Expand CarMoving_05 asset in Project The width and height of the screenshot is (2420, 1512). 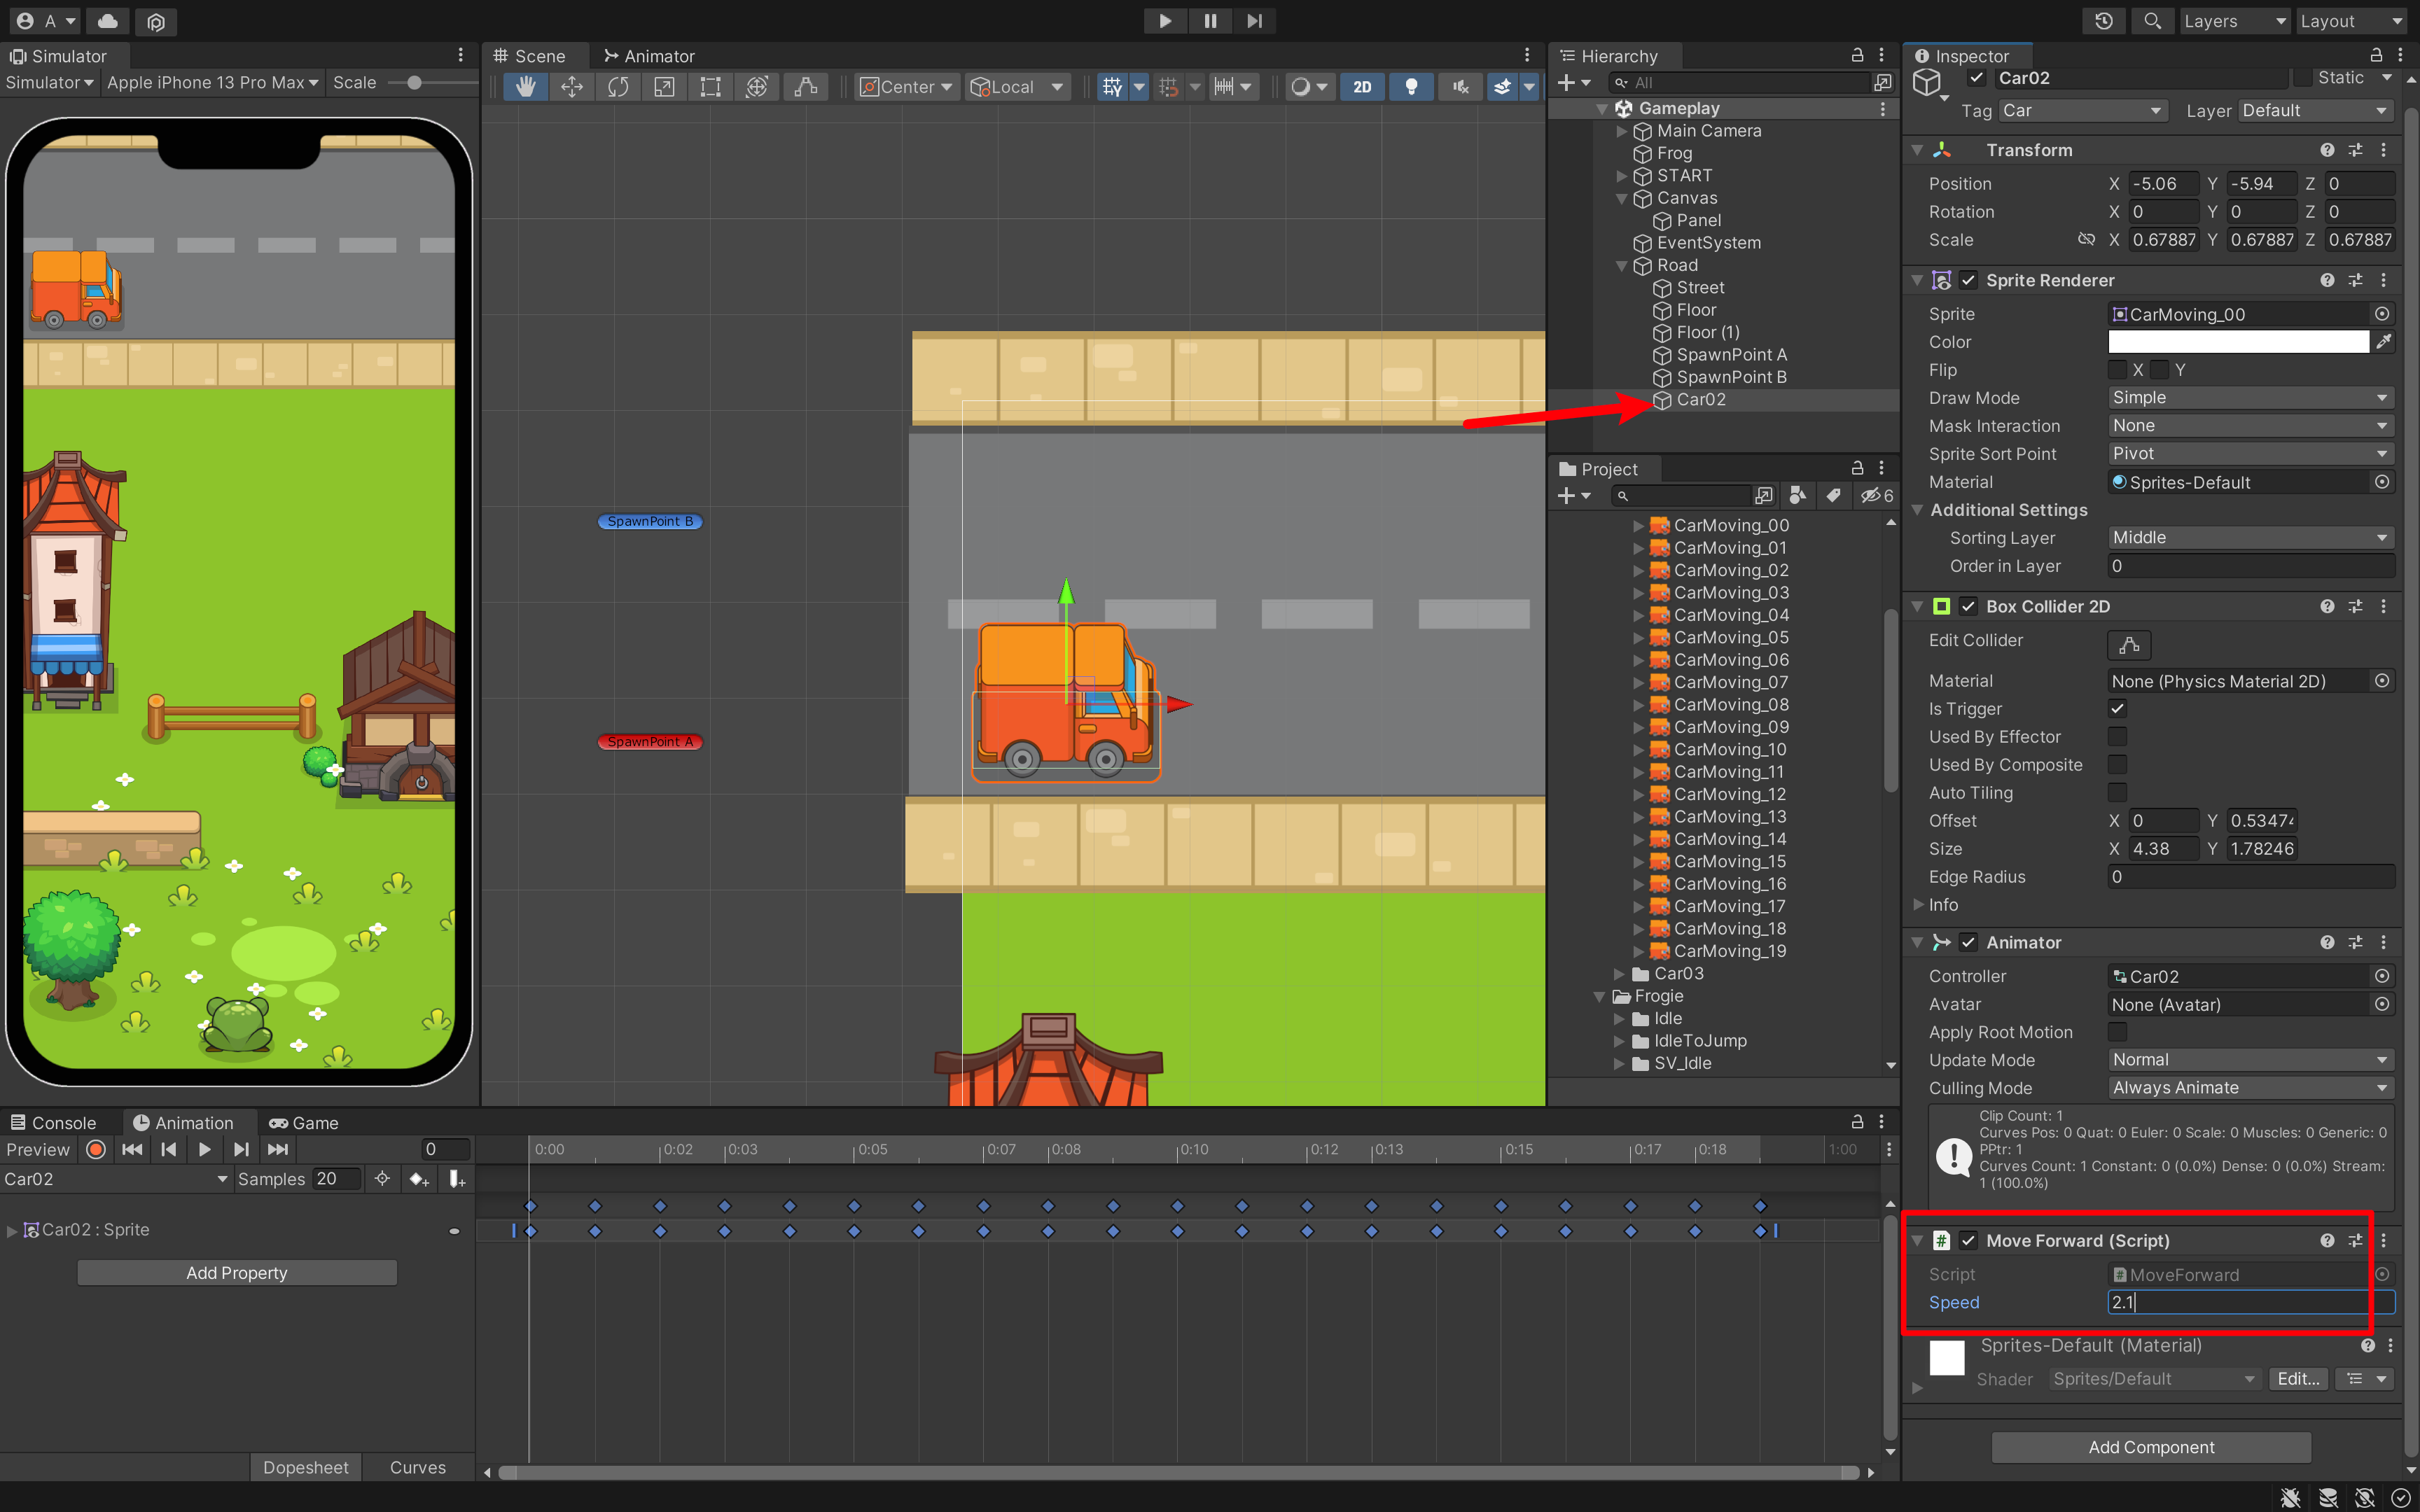pyautogui.click(x=1638, y=637)
